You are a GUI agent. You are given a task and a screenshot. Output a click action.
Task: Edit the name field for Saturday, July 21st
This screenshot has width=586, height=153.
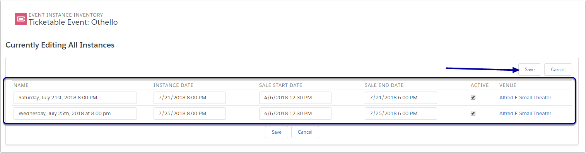[75, 98]
